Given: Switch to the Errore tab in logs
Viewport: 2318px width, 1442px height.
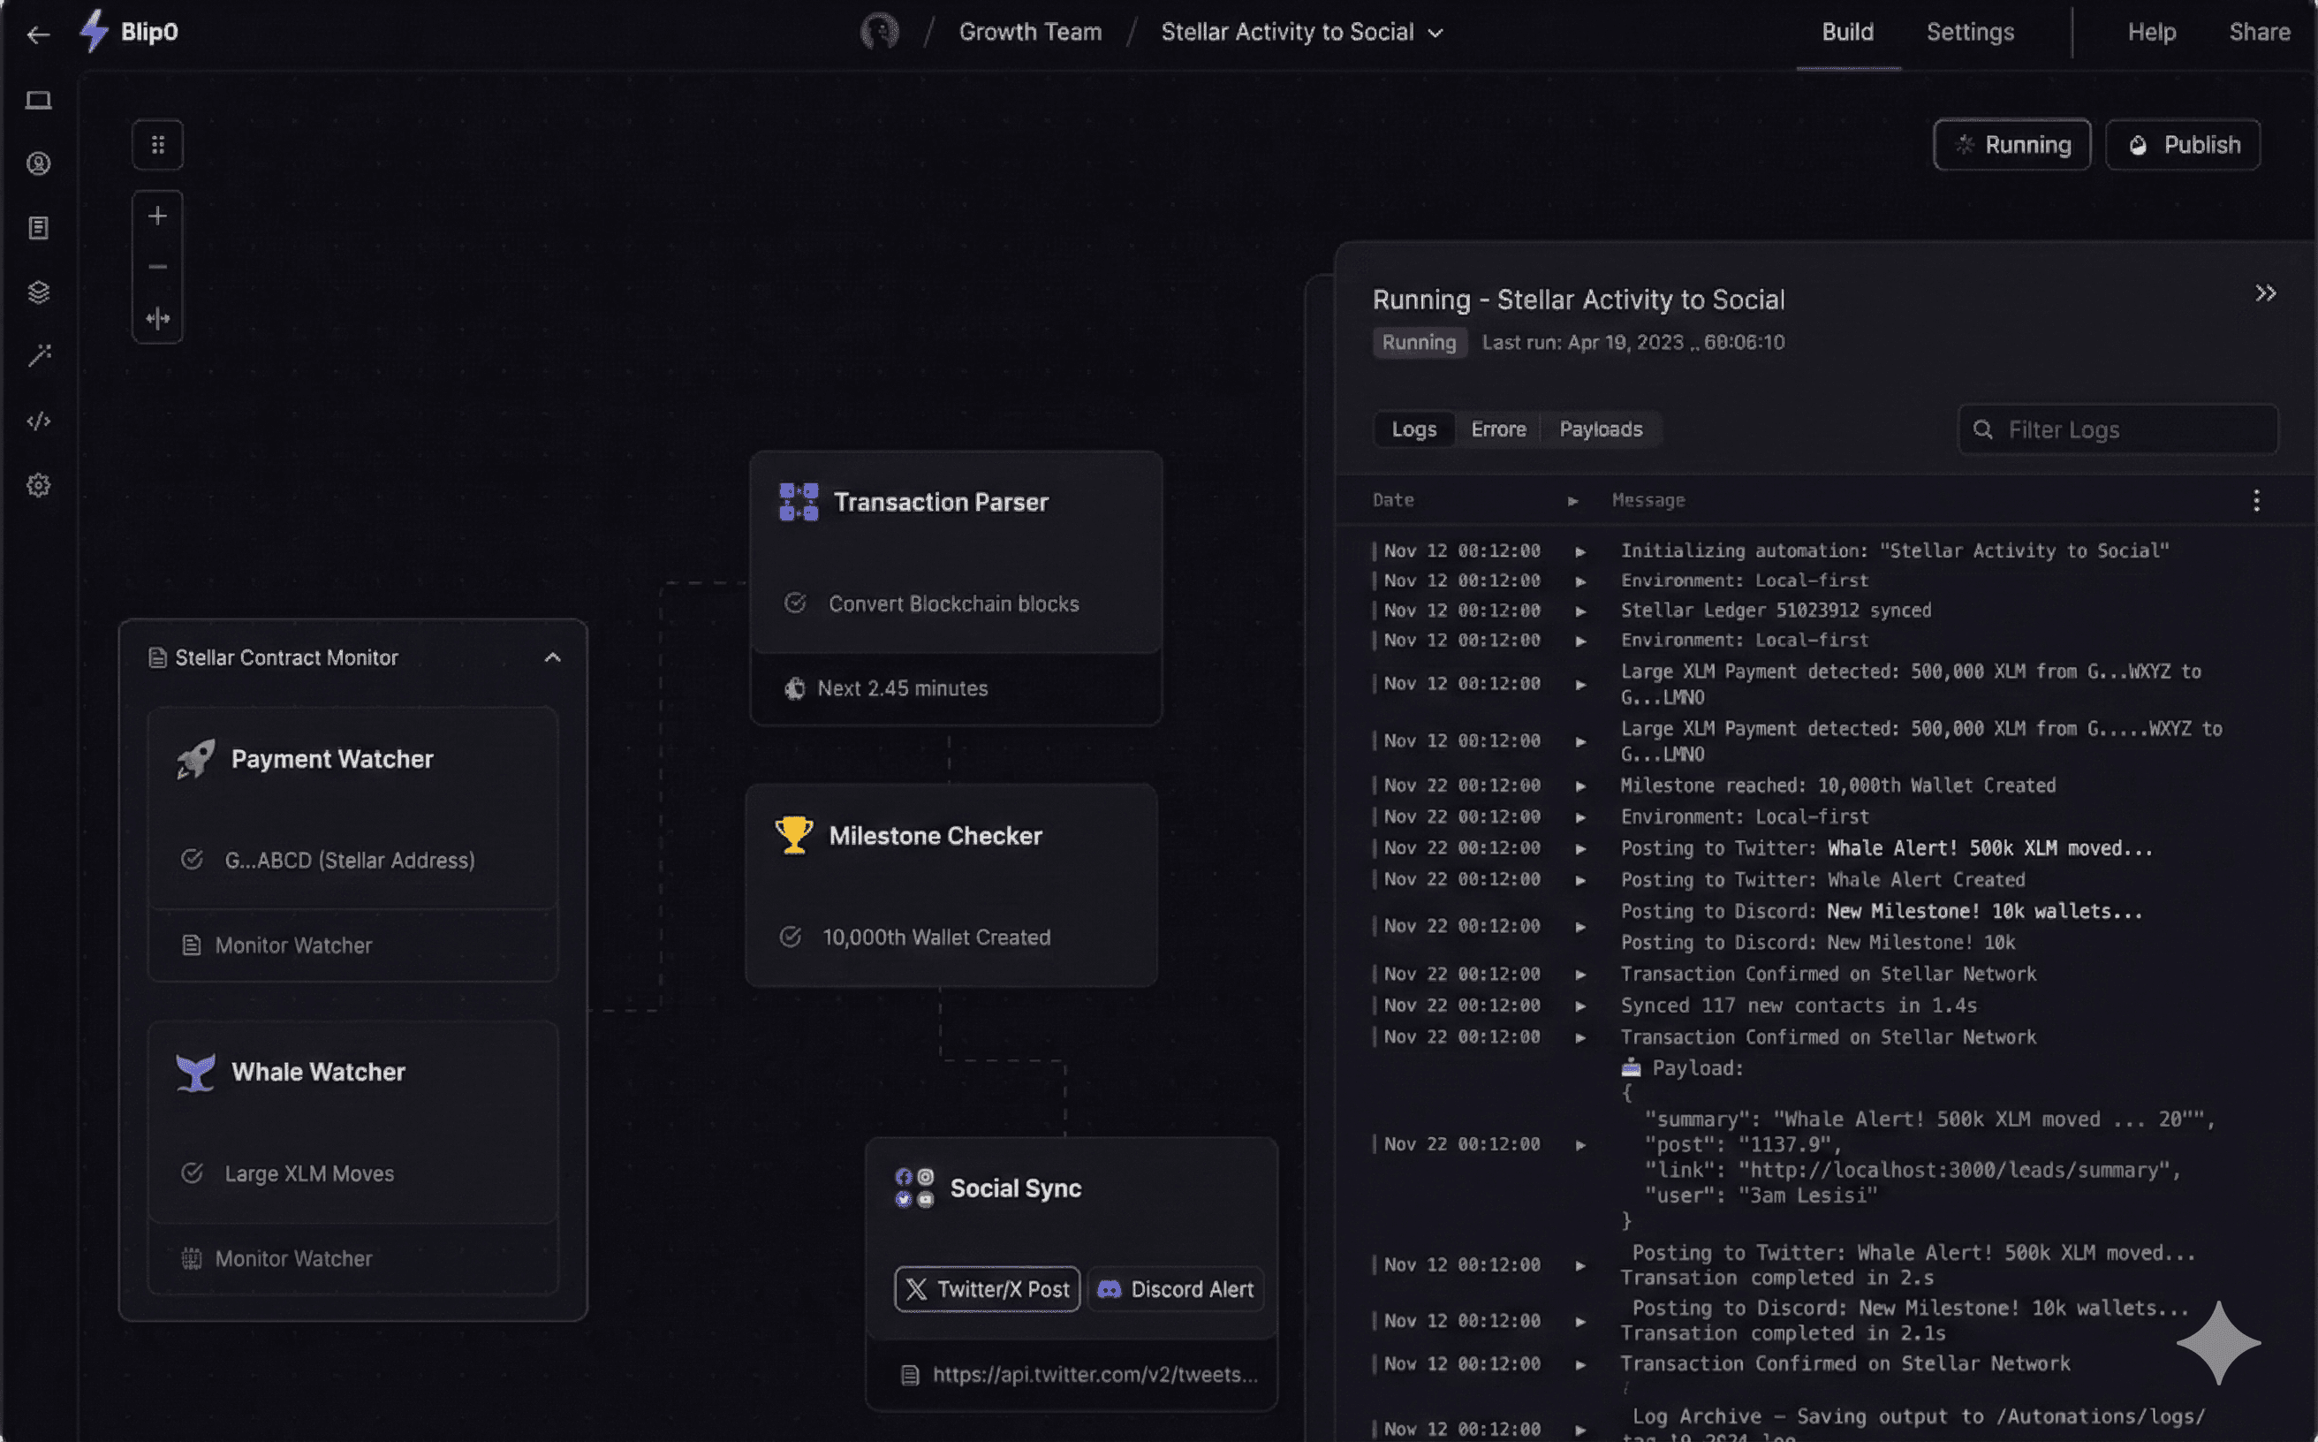Looking at the screenshot, I should [x=1498, y=429].
